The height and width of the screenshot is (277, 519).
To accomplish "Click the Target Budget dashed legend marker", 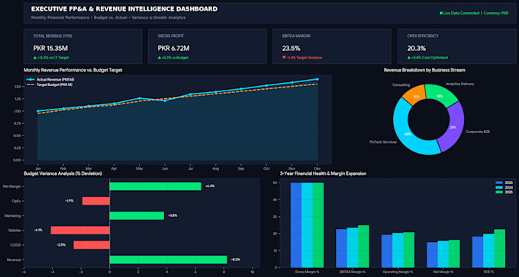I will 31,84.
